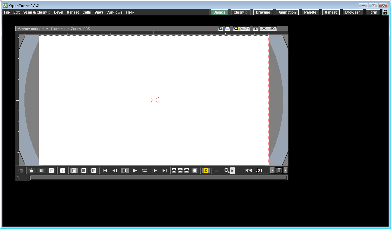
Task: Click the Locator magnifier icon
Action: [227, 171]
